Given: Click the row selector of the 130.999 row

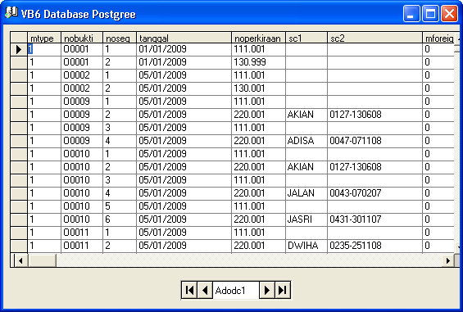Looking at the screenshot, I should coord(19,62).
